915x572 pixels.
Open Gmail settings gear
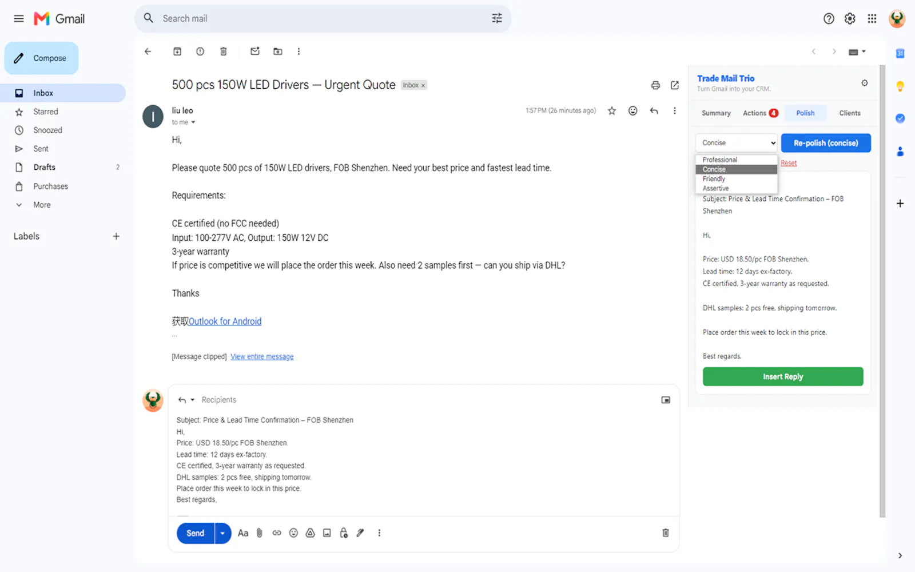(x=850, y=18)
